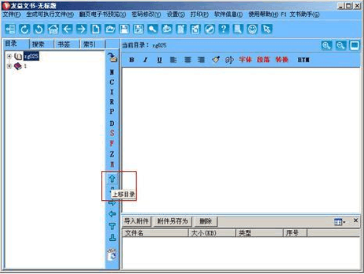Open the 打印(P) menu
The height and width of the screenshot is (274, 364).
click(199, 15)
